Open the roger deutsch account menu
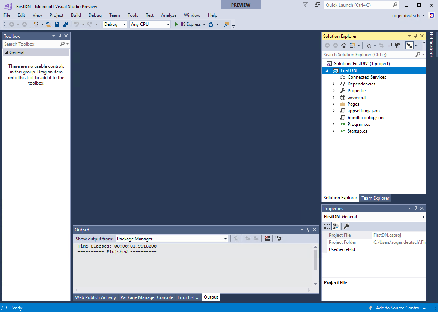The image size is (438, 312). [408, 16]
